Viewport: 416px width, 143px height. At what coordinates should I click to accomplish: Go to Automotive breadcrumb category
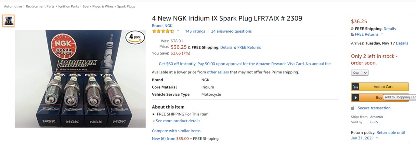click(13, 6)
